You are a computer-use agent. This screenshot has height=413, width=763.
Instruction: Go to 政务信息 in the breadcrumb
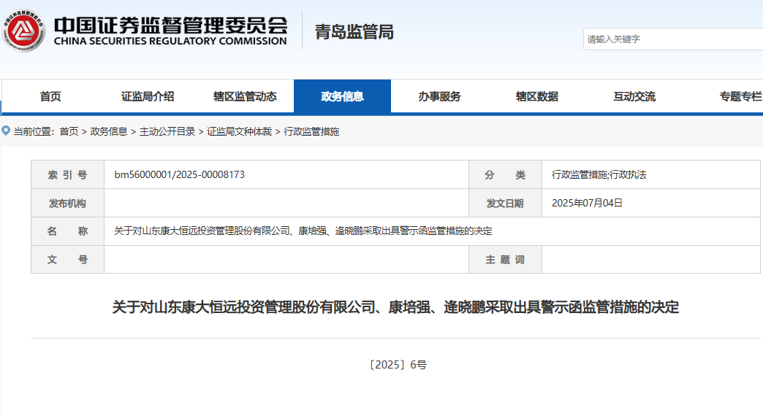pyautogui.click(x=108, y=131)
